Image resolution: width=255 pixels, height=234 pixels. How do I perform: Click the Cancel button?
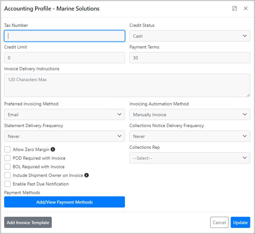[x=219, y=223]
